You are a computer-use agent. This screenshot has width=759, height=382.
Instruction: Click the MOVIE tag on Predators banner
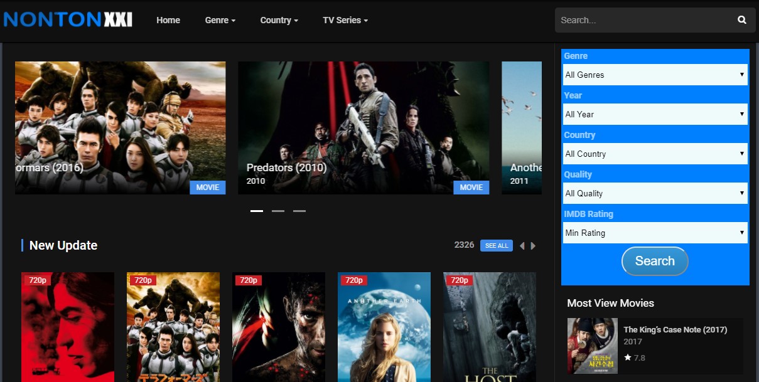[471, 187]
